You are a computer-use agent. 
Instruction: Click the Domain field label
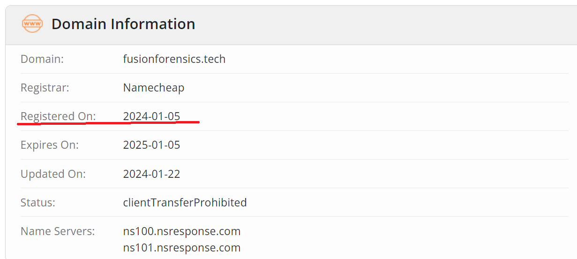click(42, 59)
